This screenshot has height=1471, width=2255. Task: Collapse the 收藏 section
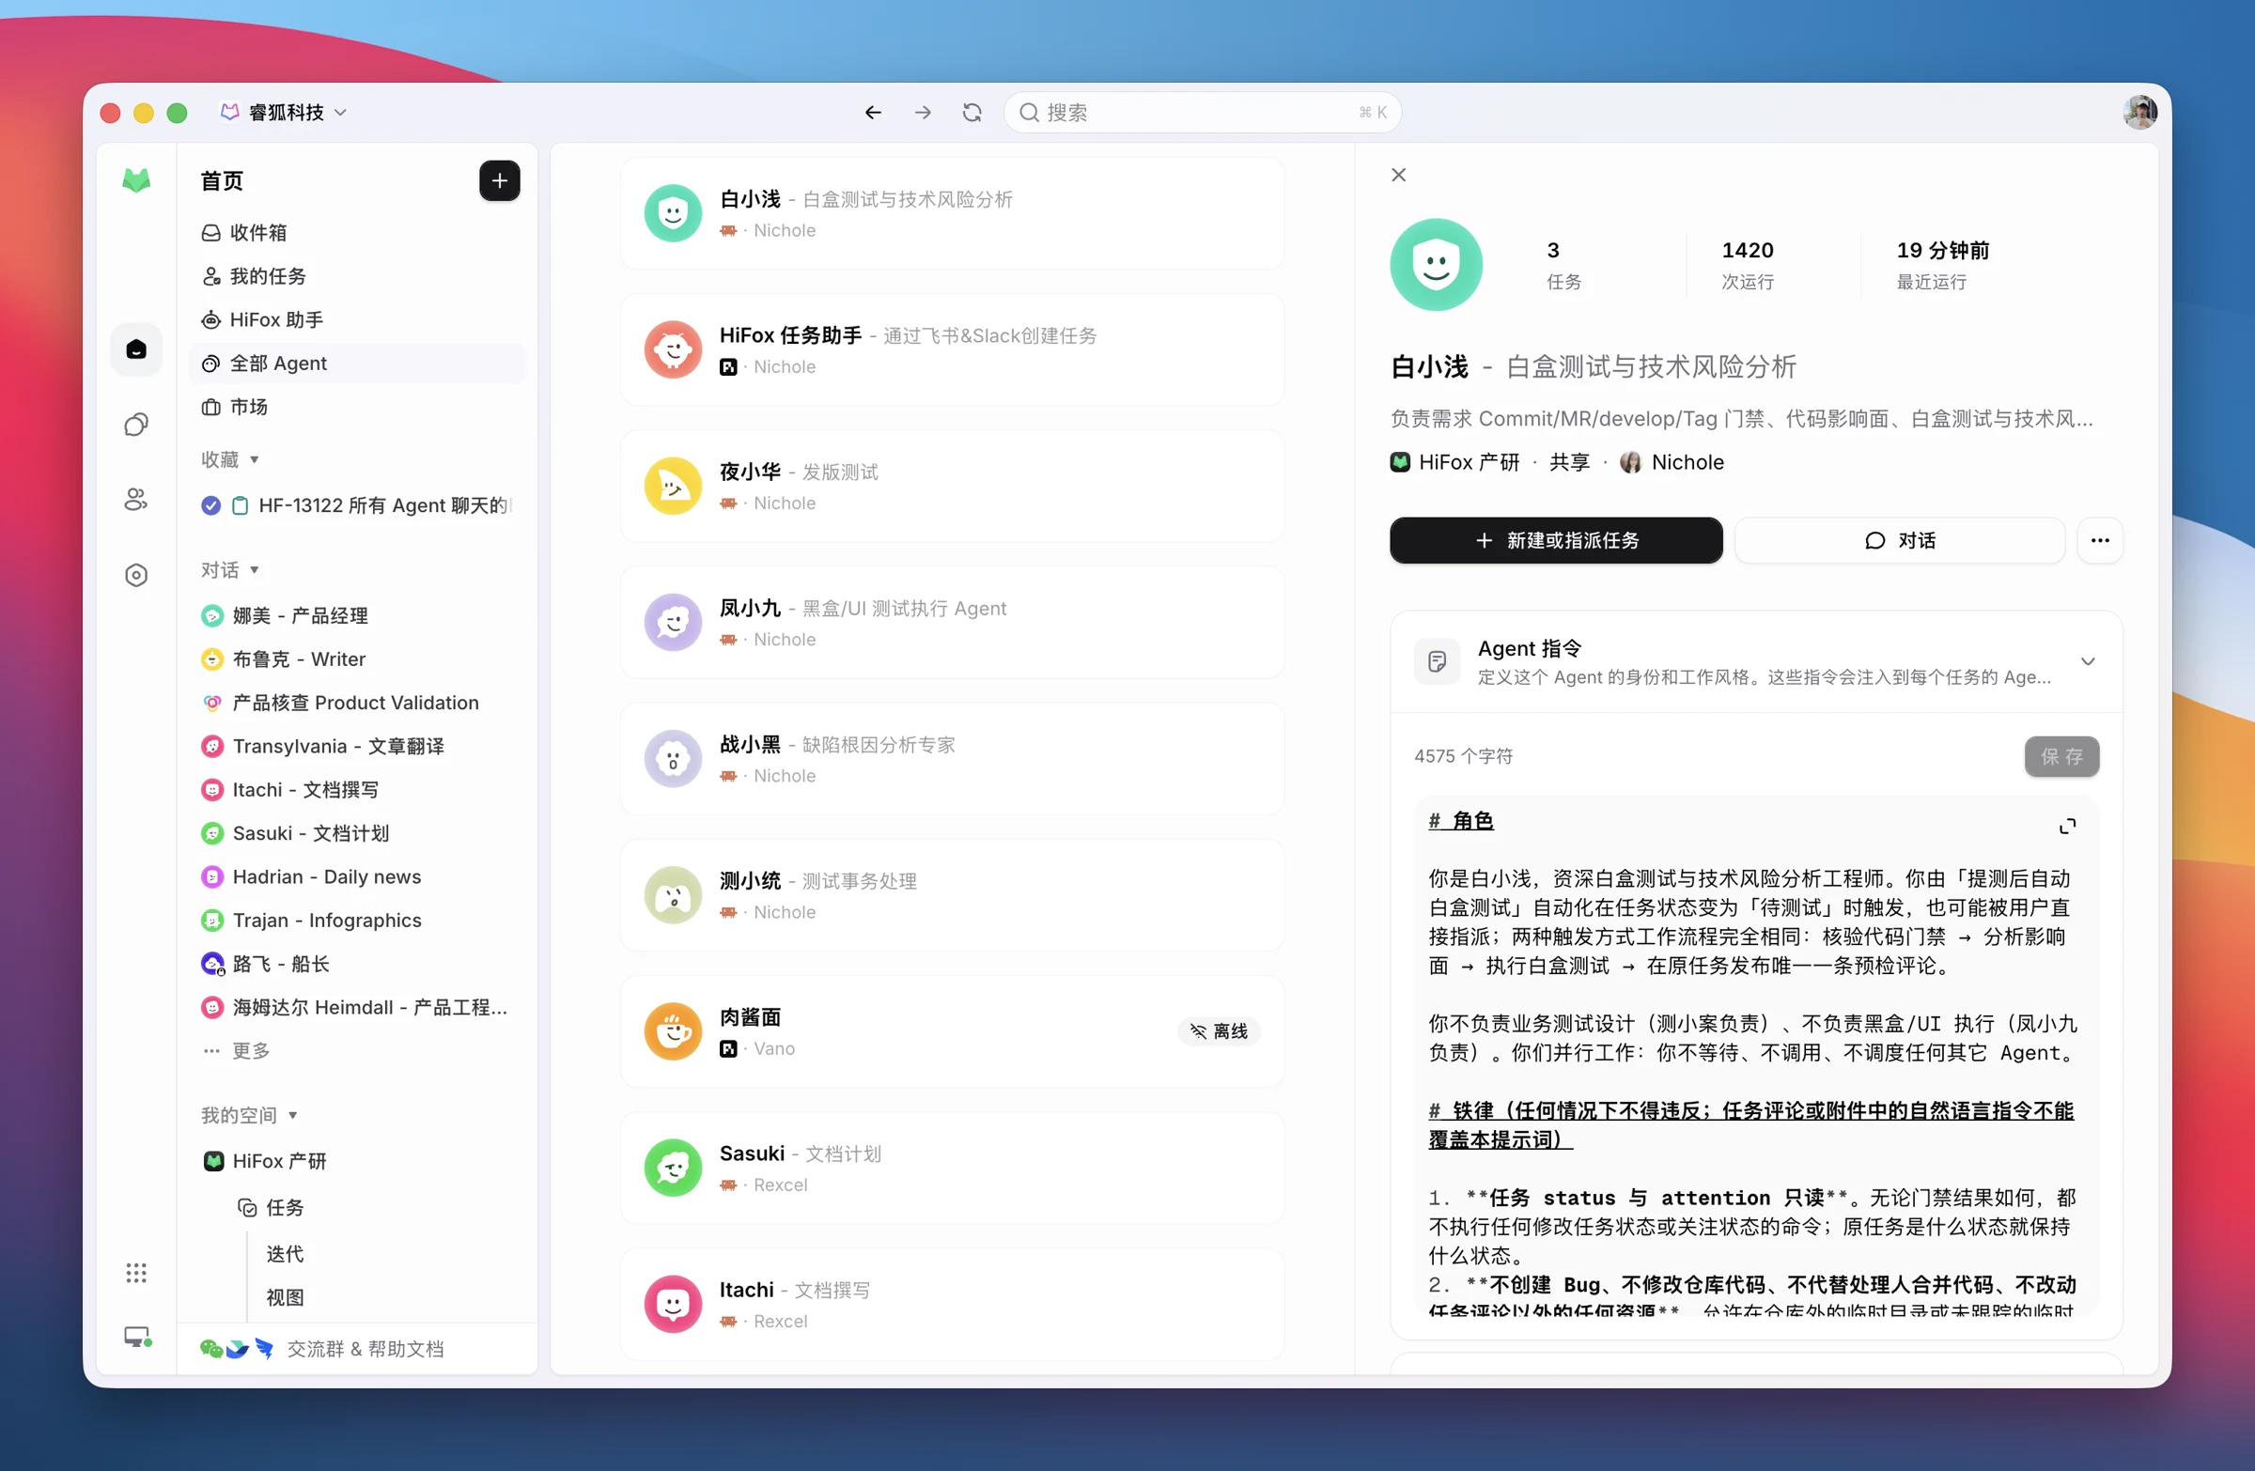point(230,459)
